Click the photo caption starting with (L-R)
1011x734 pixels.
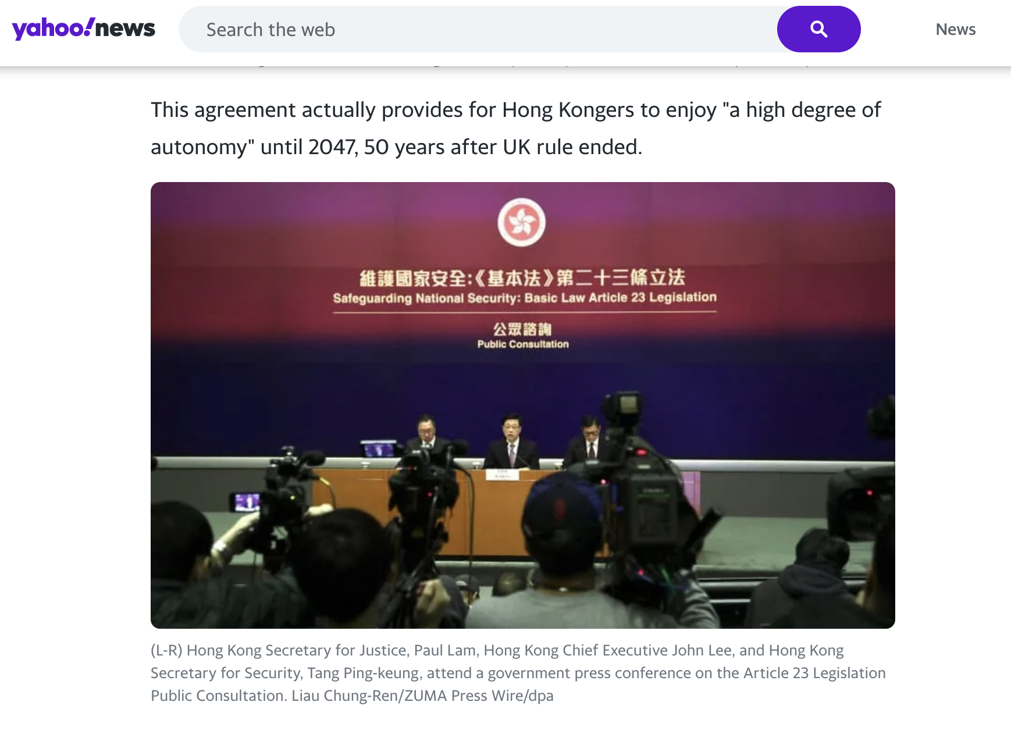point(518,673)
